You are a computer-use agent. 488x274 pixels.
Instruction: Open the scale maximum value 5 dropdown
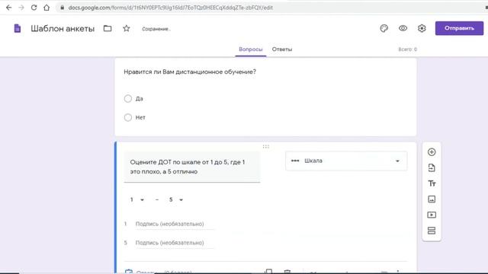click(x=176, y=199)
